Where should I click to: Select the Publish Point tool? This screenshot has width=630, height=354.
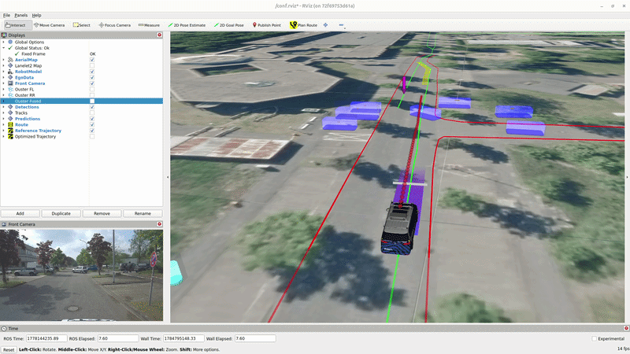pyautogui.click(x=266, y=25)
